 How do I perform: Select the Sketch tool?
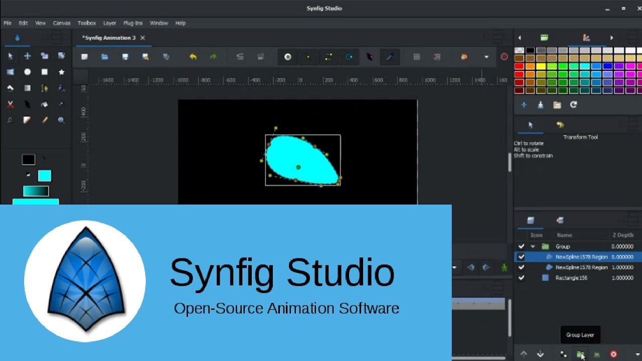click(28, 120)
